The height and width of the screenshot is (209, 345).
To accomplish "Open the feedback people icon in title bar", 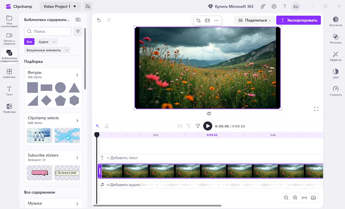I will 263,6.
